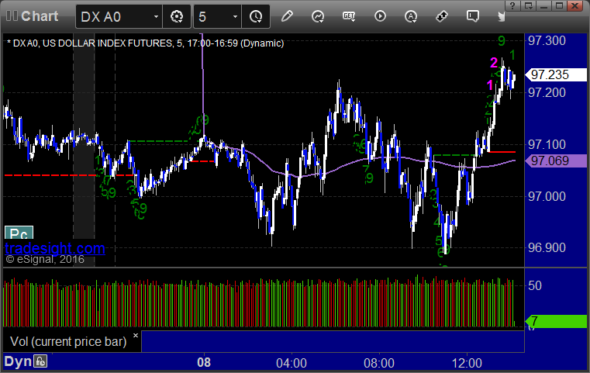Screen dimensions: 590x373
Task: Click the green volume value 7 tag
Action: click(556, 322)
